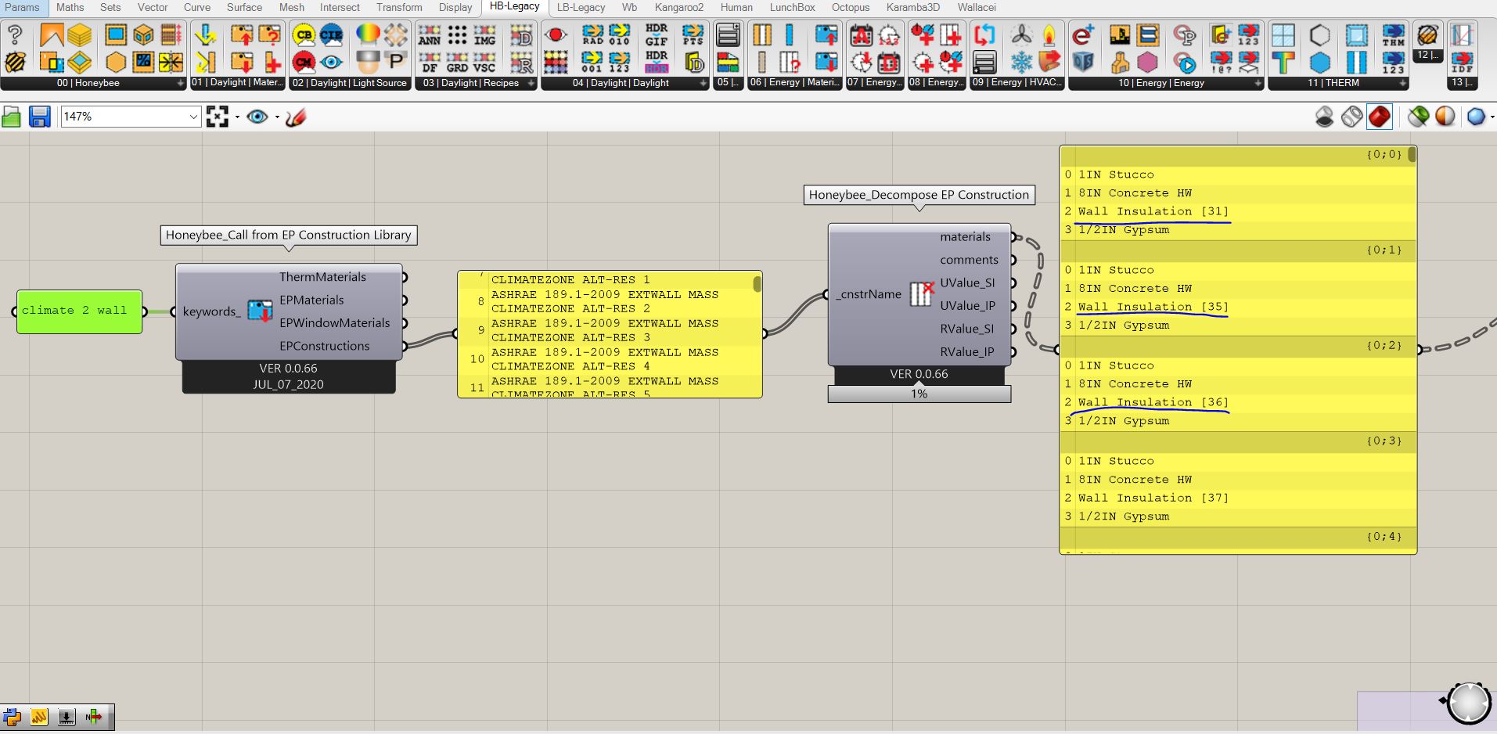Toggle shaded red preview mode button
This screenshot has width=1497, height=734.
point(1380,117)
